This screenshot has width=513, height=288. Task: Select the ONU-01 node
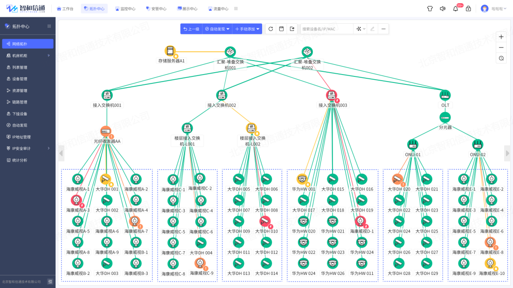tap(413, 144)
